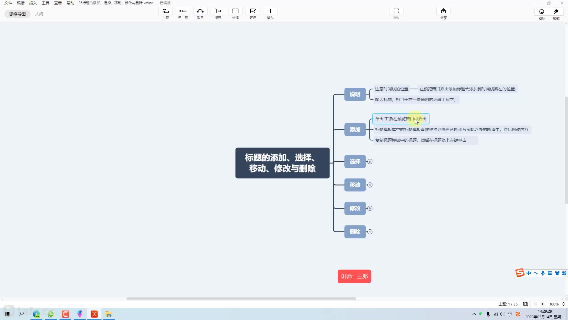568x320 pixels.
Task: Open the 查看 menu
Action: coord(58,3)
